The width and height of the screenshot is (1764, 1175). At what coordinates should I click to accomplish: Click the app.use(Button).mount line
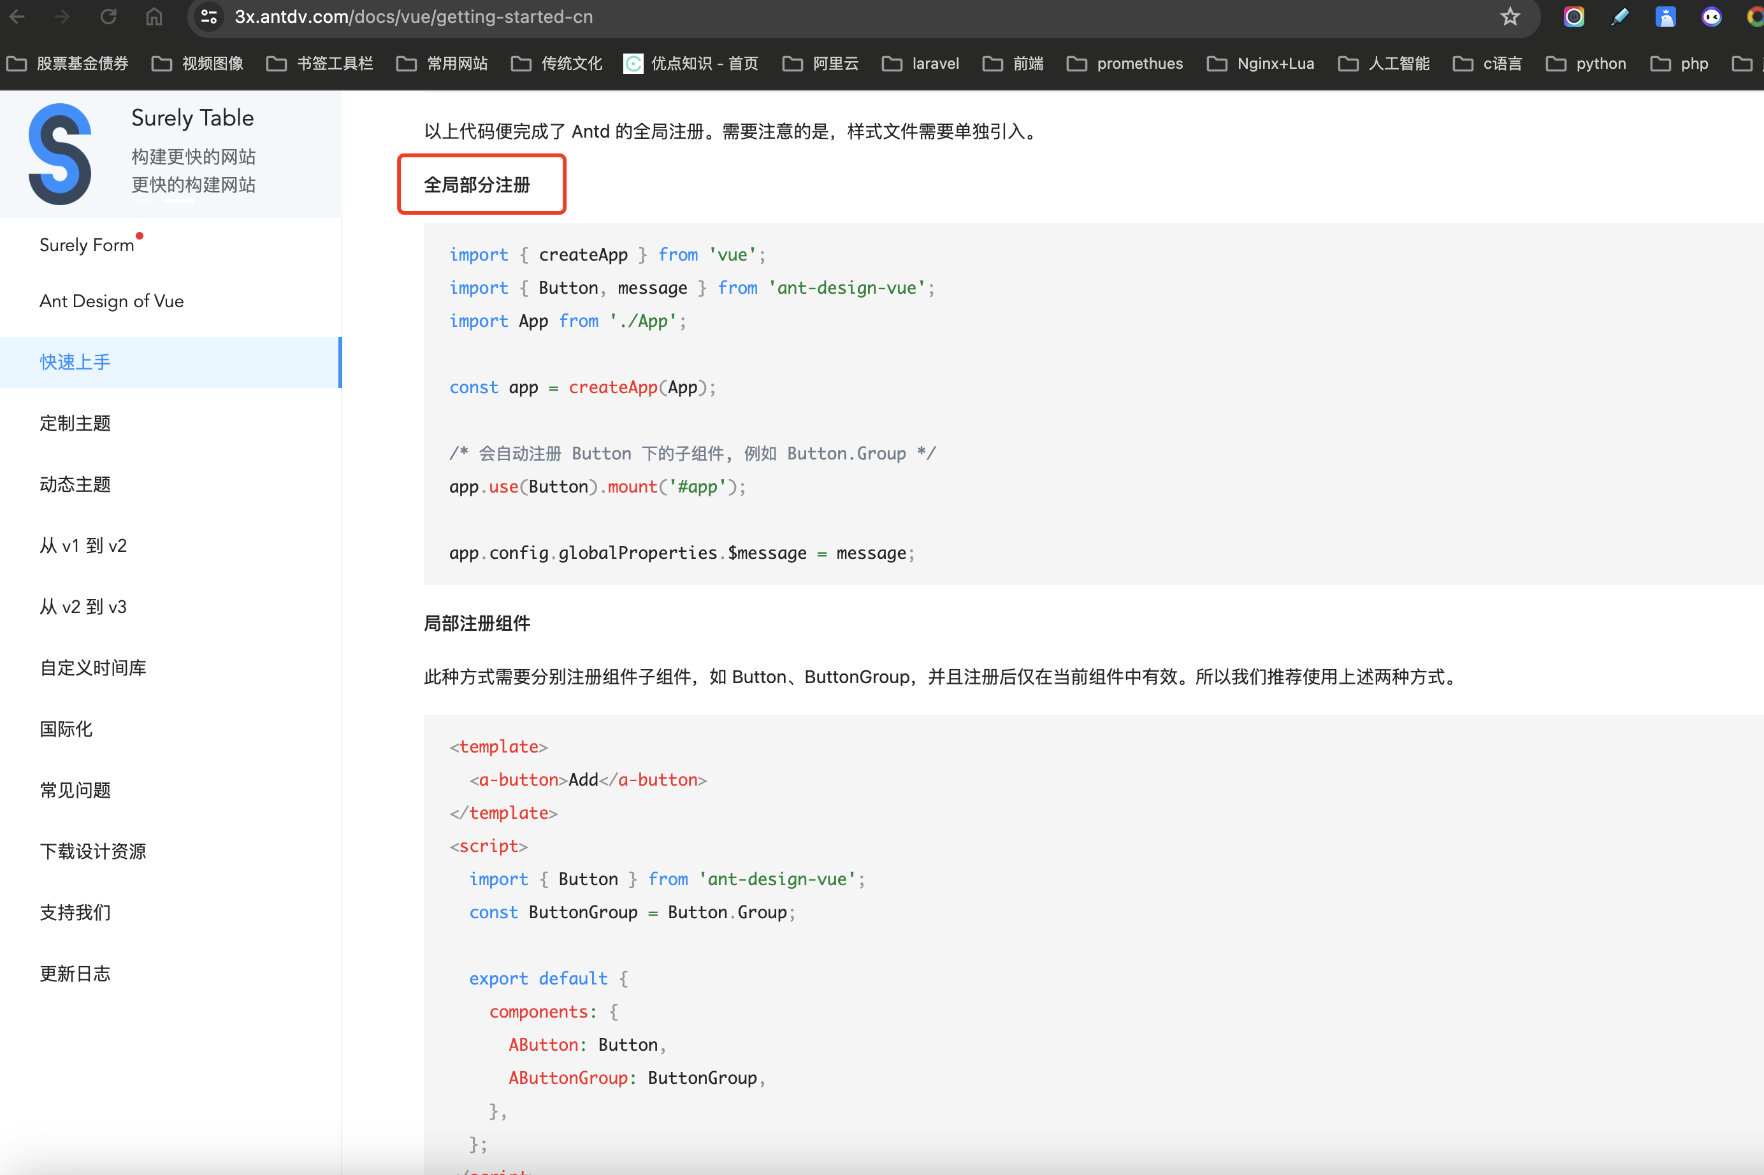598,487
